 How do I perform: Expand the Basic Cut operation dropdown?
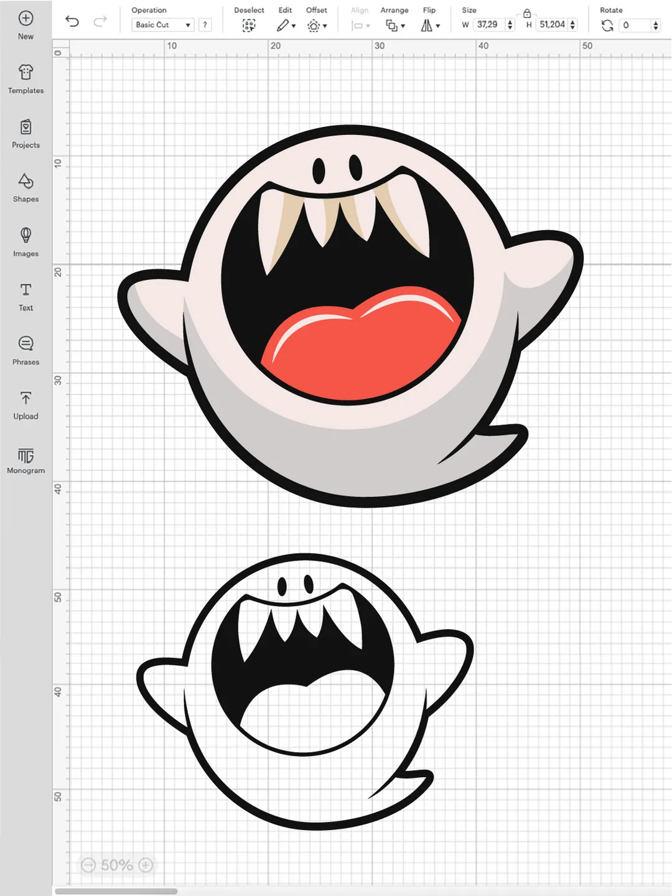163,25
